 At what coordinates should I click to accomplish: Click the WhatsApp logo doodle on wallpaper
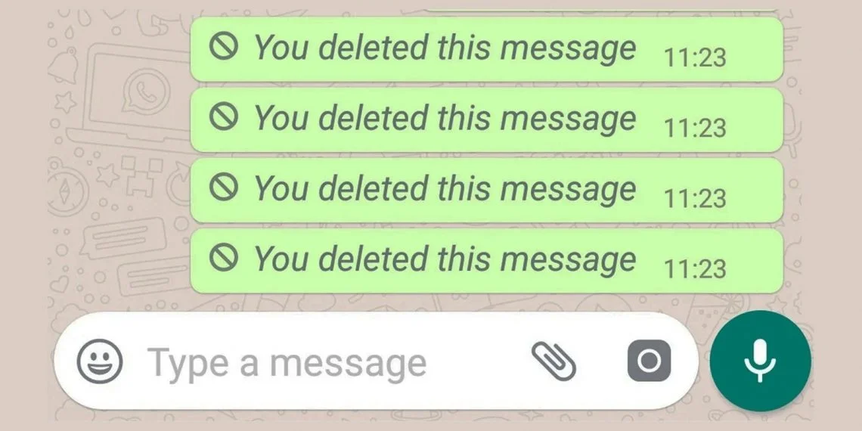[x=144, y=91]
